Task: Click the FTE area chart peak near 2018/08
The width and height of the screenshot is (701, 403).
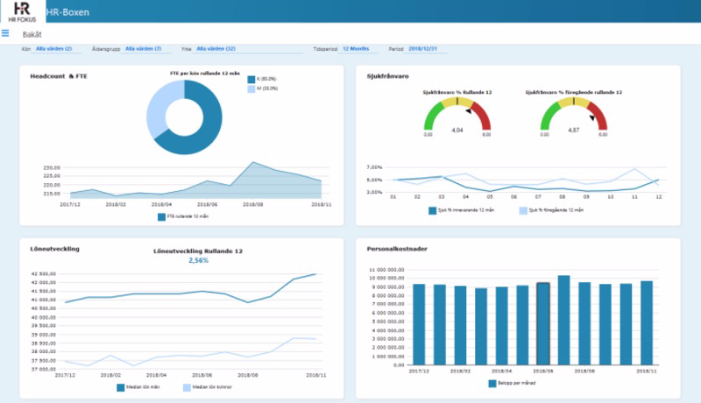Action: (x=253, y=163)
